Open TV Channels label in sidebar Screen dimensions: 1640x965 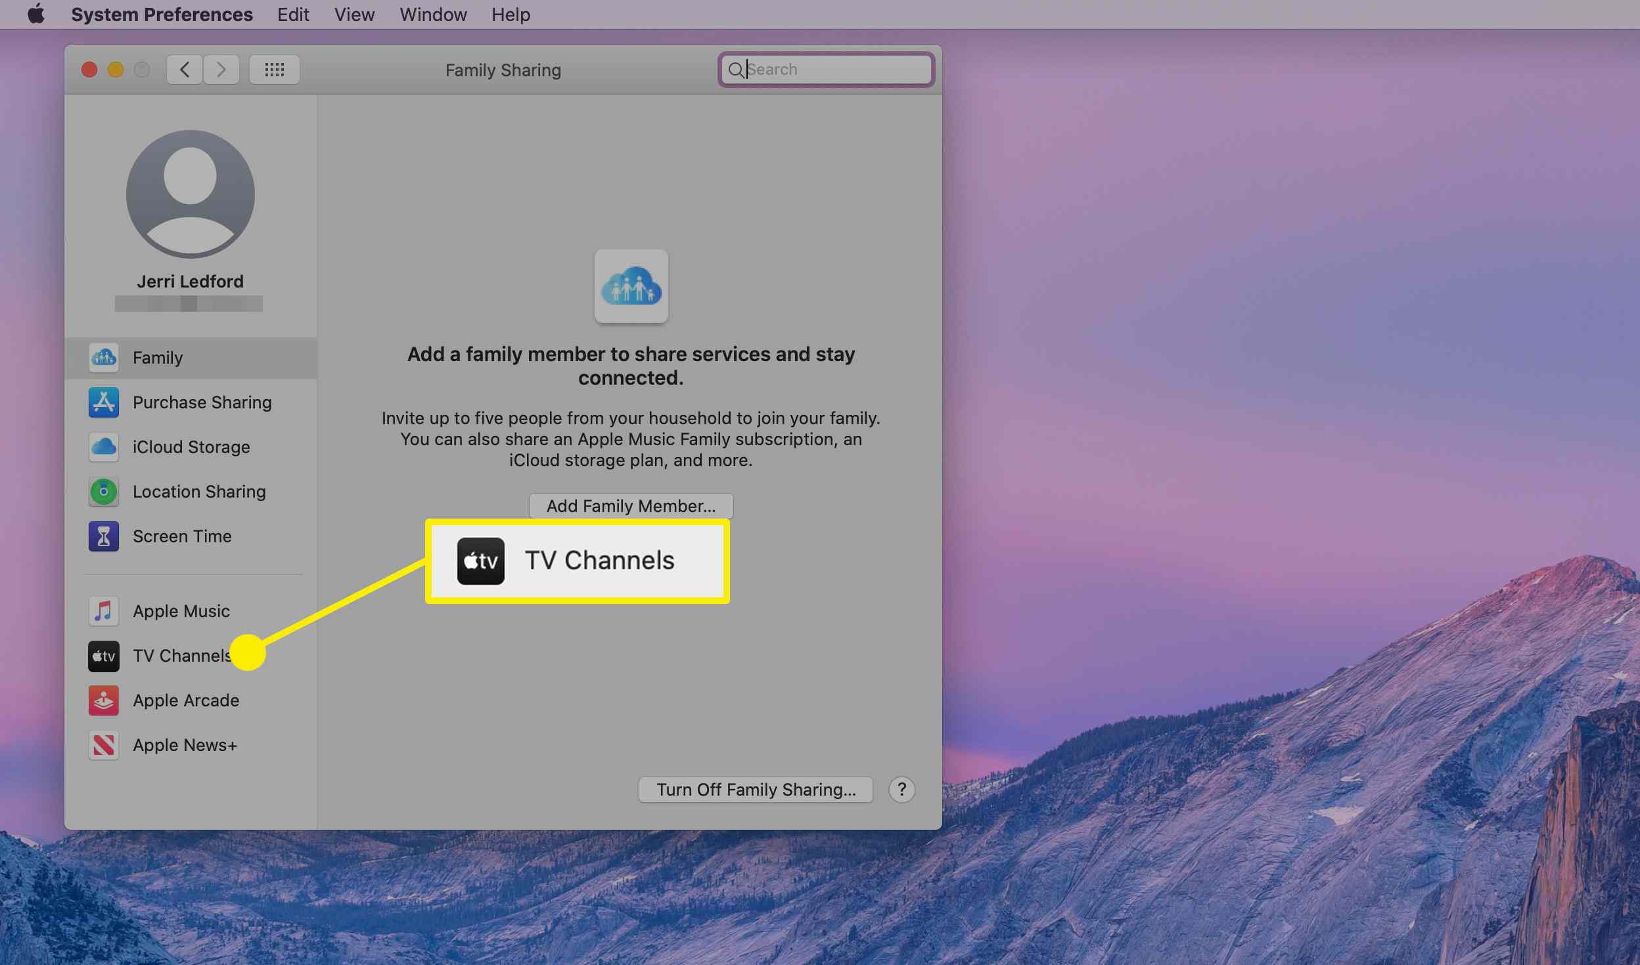(x=182, y=656)
